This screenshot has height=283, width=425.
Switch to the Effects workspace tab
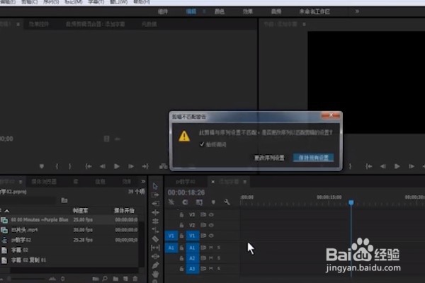pyautogui.click(x=248, y=11)
